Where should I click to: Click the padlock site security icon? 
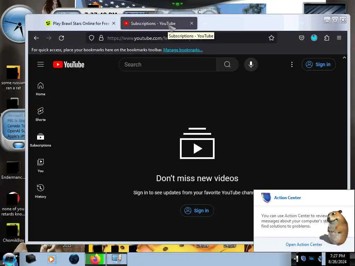pyautogui.click(x=101, y=38)
